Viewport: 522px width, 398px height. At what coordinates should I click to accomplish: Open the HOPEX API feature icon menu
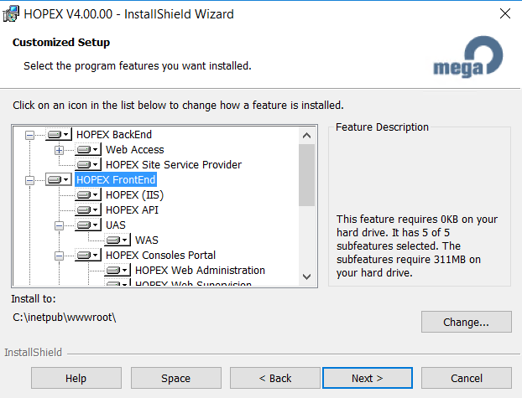[87, 209]
